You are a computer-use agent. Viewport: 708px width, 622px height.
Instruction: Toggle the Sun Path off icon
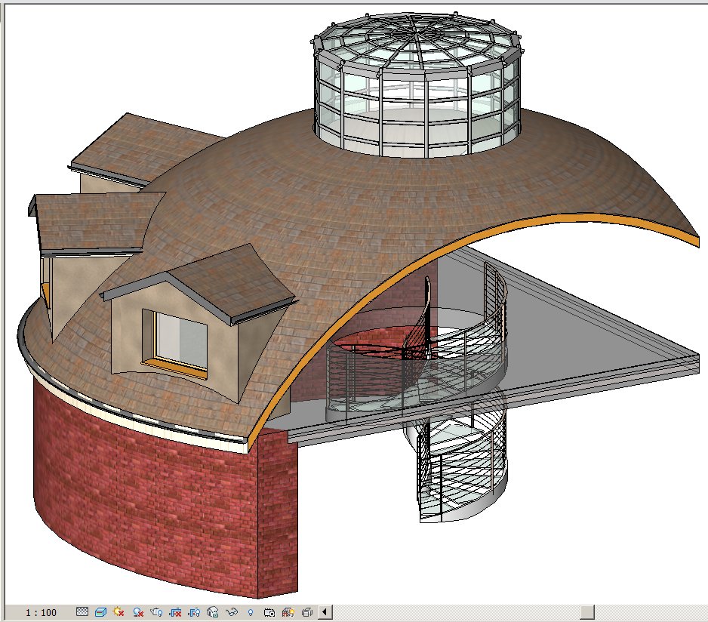click(x=119, y=612)
